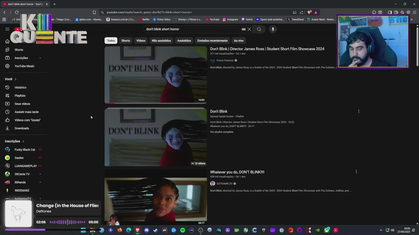Screen dimensions: 419x235
Task: Open Steam from the taskbar
Action: (x=155, y=230)
